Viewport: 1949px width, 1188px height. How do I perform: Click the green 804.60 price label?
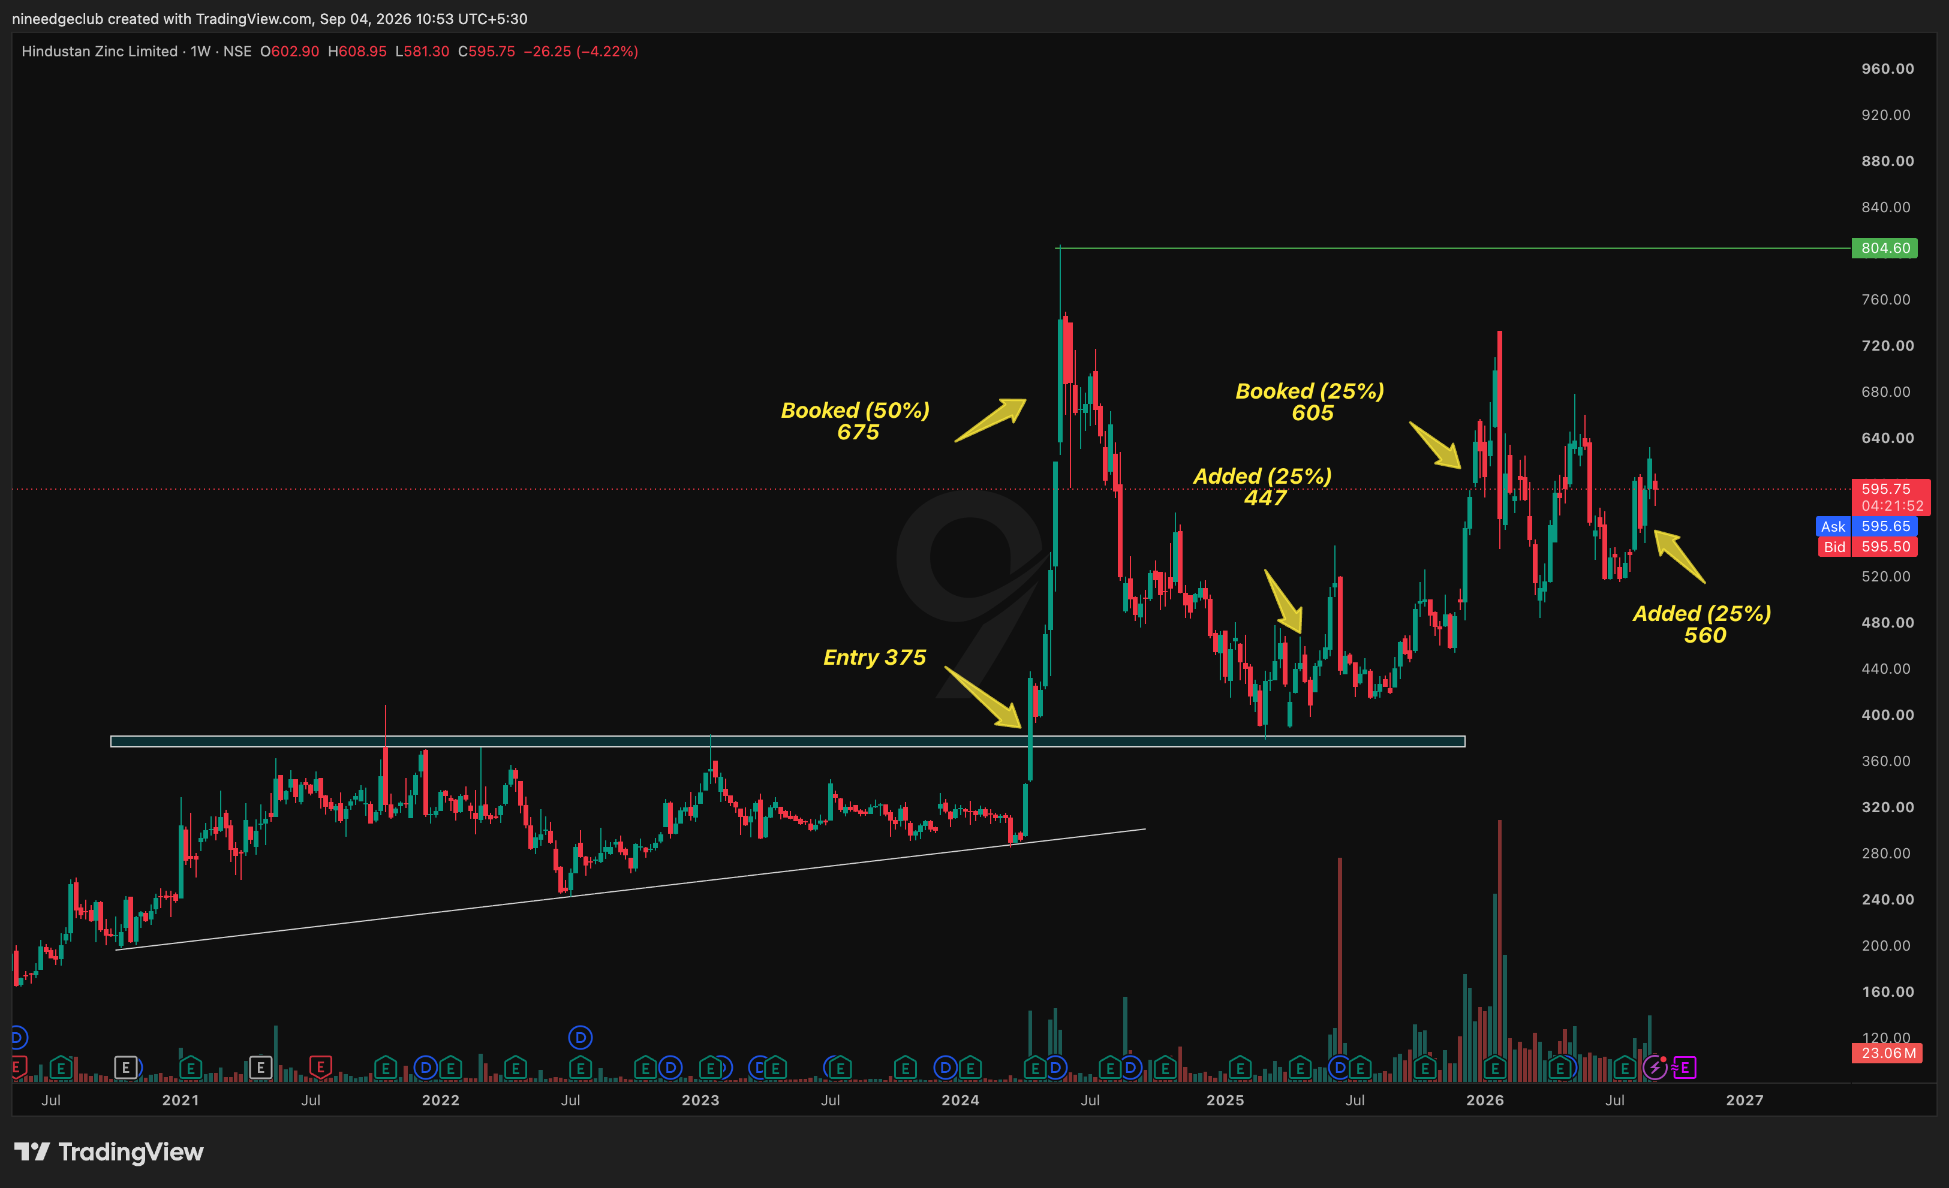tap(1885, 248)
